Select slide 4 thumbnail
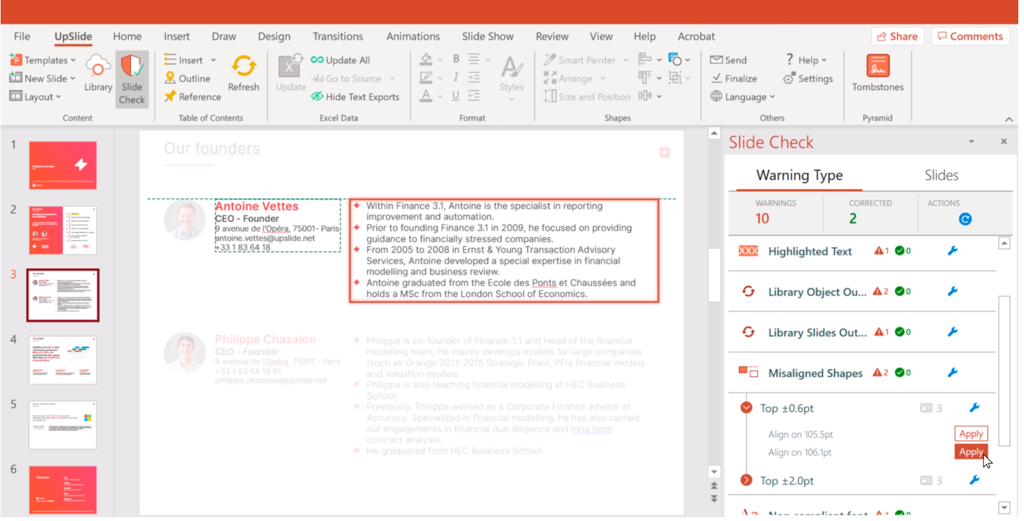This screenshot has height=521, width=1024. pos(62,360)
